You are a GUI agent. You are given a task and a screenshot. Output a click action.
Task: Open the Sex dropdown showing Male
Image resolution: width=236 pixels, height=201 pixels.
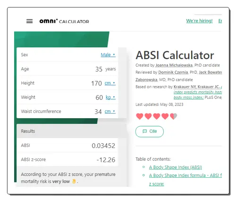(x=108, y=55)
